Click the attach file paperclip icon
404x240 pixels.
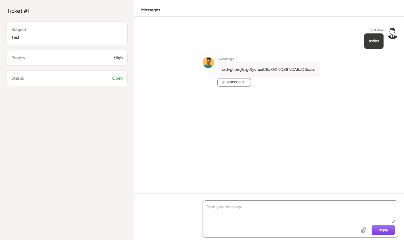point(363,230)
